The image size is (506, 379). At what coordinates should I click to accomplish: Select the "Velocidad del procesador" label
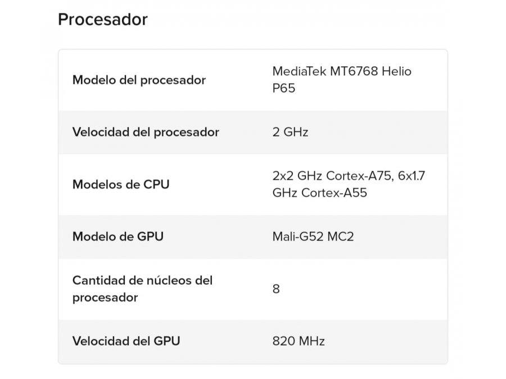click(146, 133)
